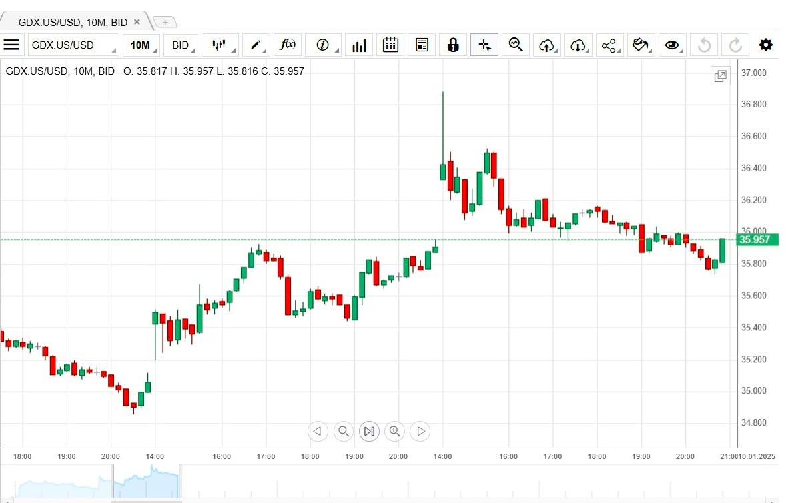
Task: Click the volume bars icon
Action: coord(359,45)
